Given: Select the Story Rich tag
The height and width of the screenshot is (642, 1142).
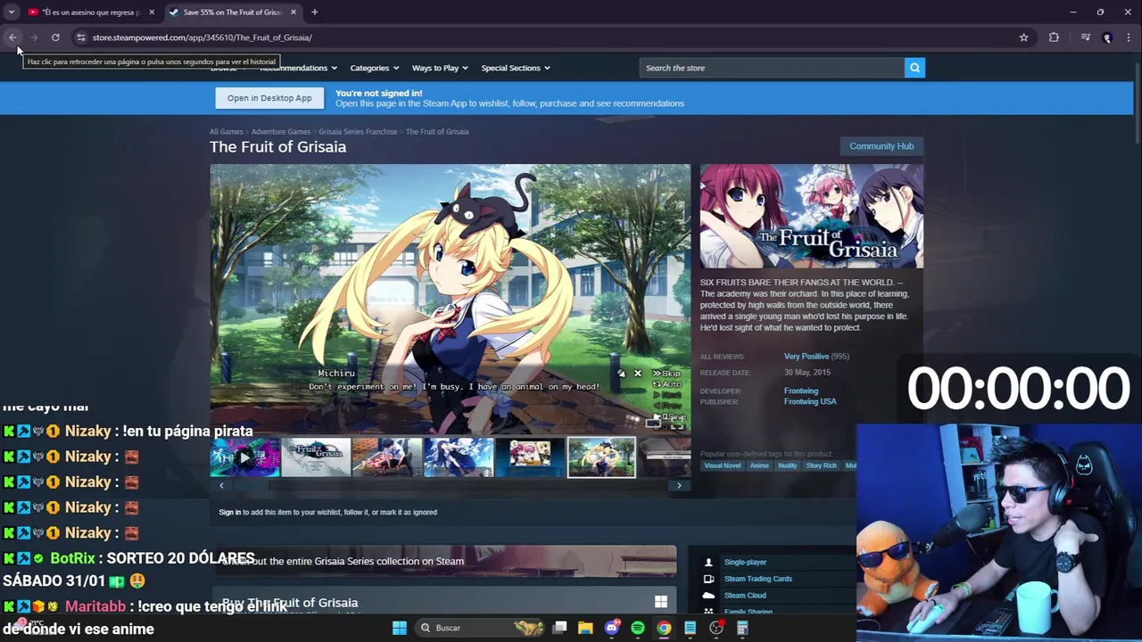Looking at the screenshot, I should point(822,465).
